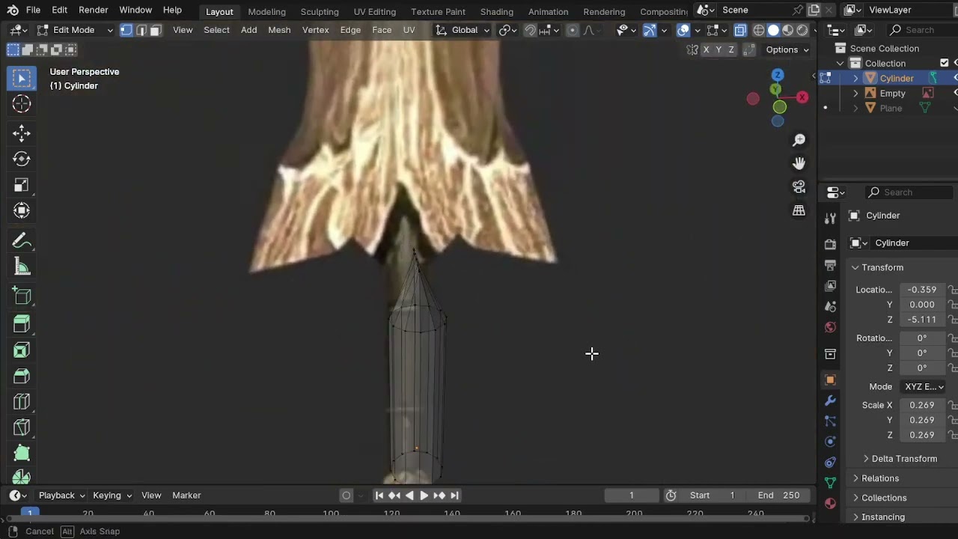Toggle the camera view icon

(x=799, y=186)
